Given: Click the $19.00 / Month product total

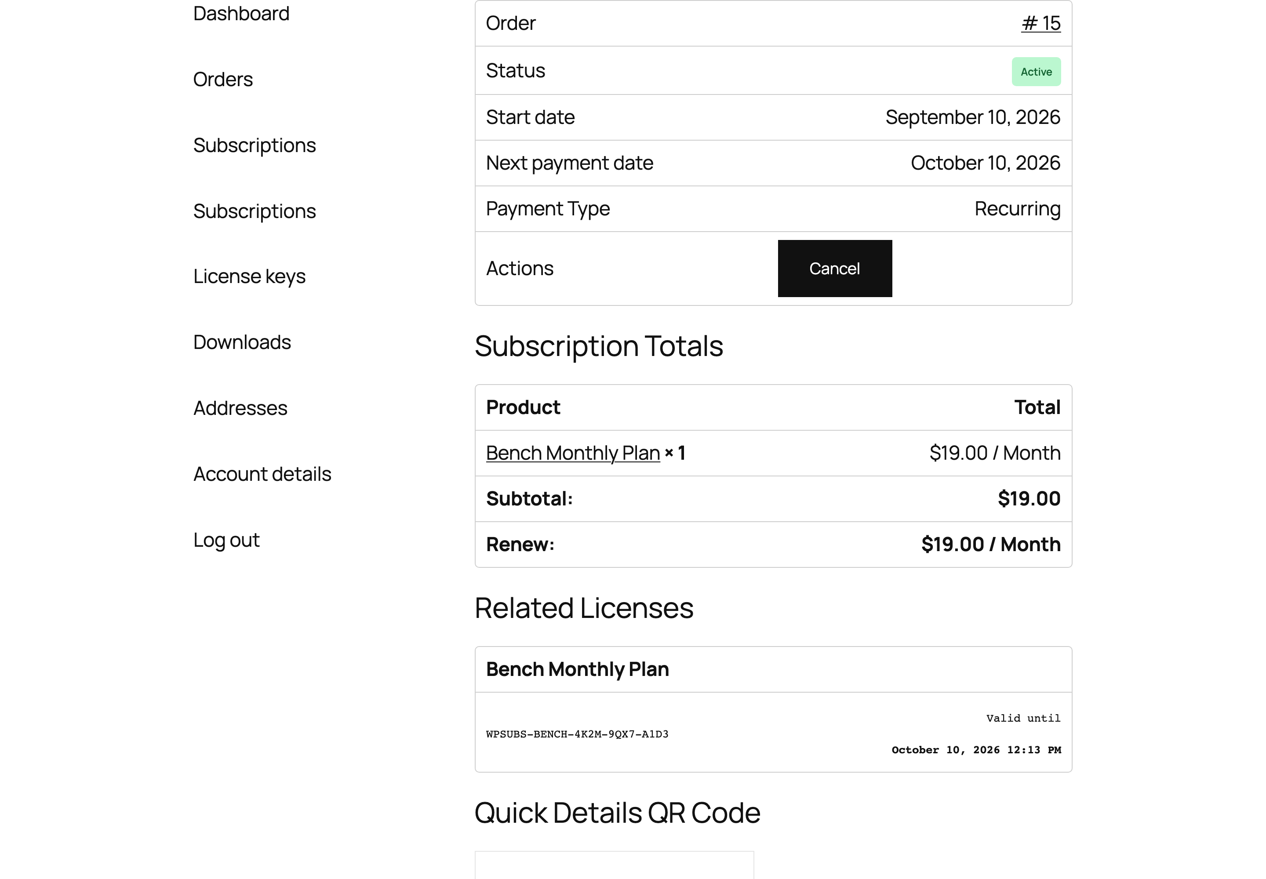Looking at the screenshot, I should pos(995,453).
